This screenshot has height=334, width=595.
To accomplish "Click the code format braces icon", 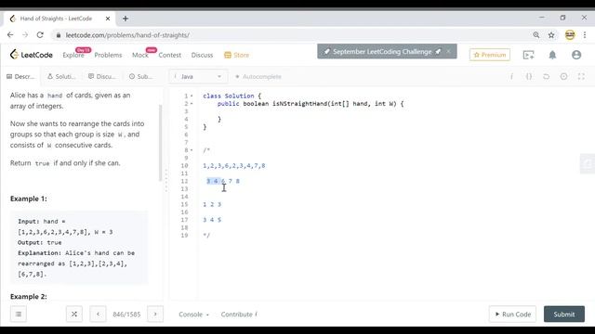I will 529,76.
